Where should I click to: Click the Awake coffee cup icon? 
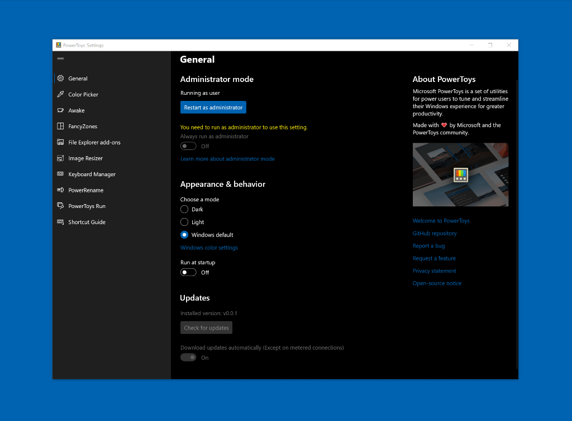(x=60, y=110)
